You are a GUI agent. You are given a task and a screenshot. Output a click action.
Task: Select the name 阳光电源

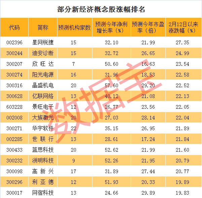coord(43,75)
